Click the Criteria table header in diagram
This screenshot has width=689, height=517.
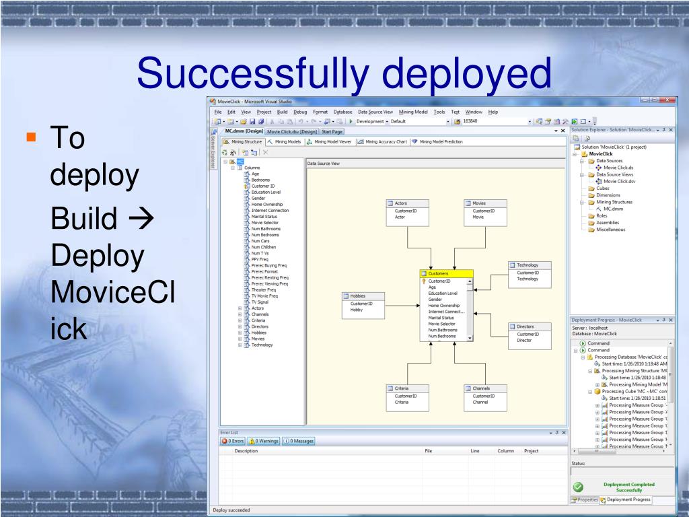[407, 388]
